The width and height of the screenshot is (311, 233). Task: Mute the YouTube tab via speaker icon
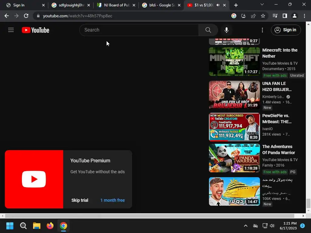point(218,5)
